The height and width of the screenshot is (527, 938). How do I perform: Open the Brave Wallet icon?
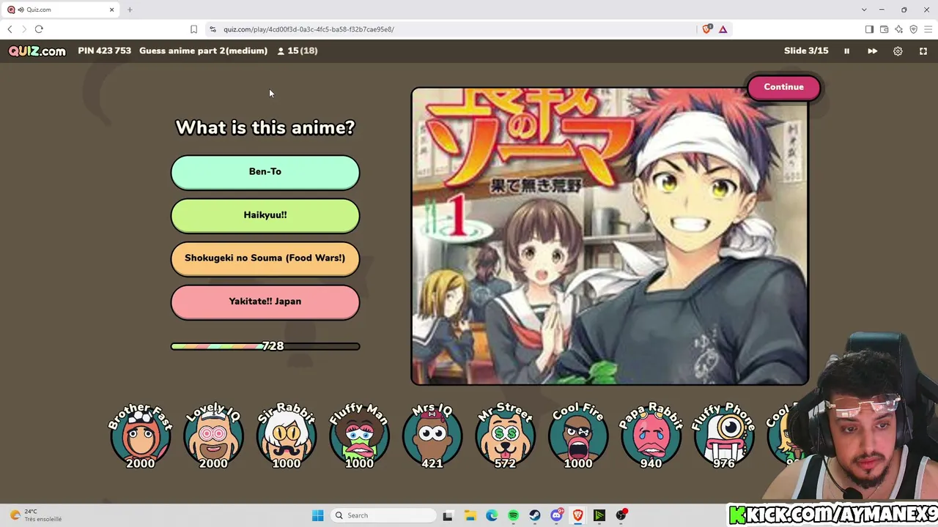pyautogui.click(x=884, y=29)
